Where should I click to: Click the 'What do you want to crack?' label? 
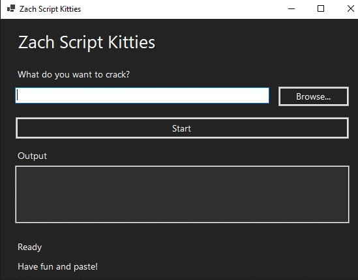(x=74, y=75)
